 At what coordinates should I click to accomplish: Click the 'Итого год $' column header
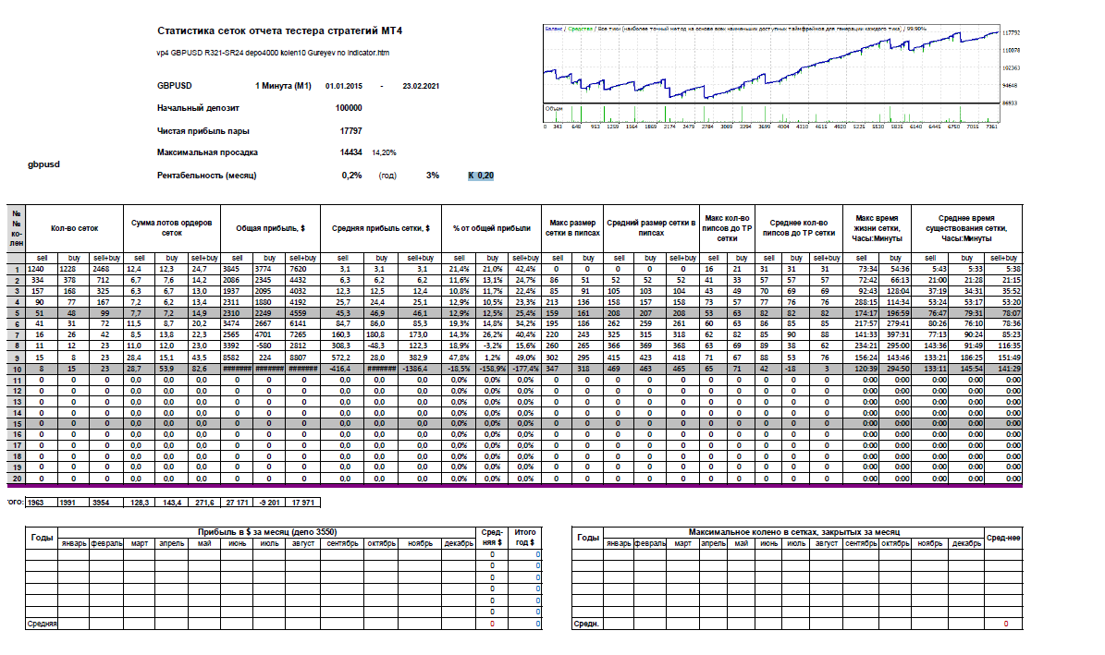(525, 538)
